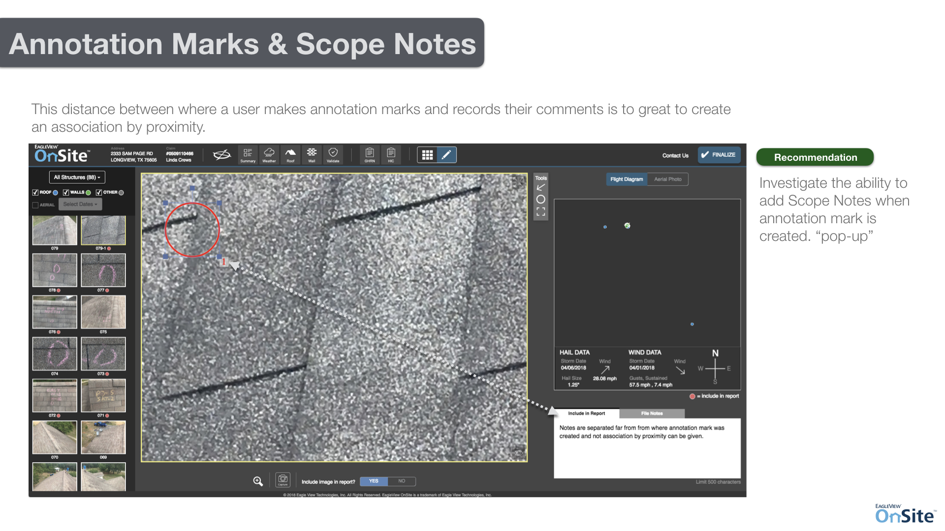The image size is (945, 531).
Task: Click the HAIL DATA heading
Action: (x=574, y=353)
